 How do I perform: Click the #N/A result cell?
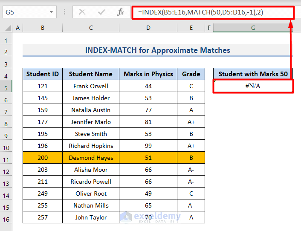tap(253, 86)
